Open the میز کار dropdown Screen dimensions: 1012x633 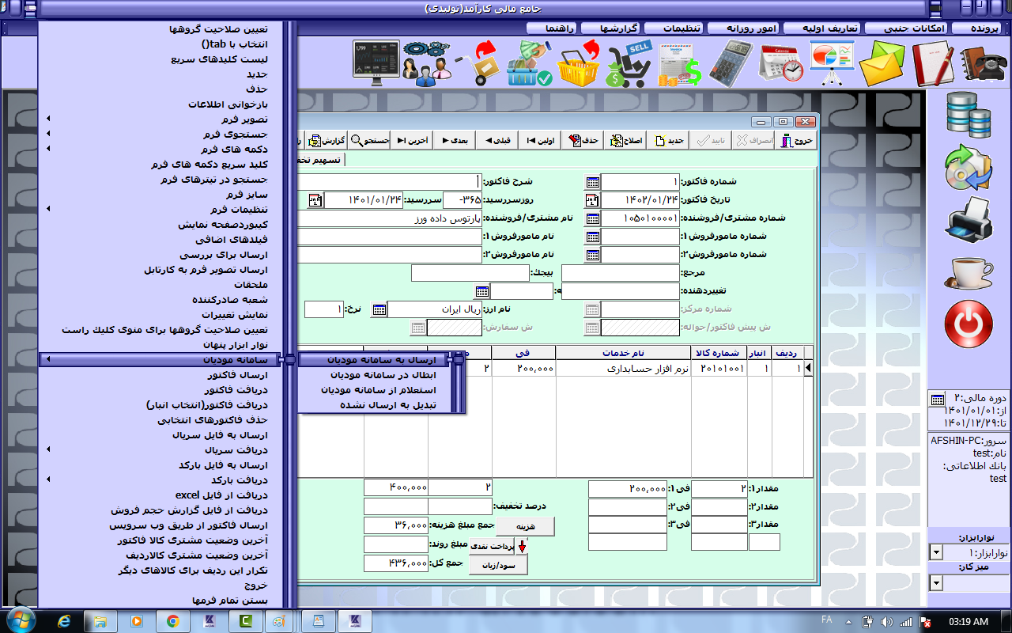937,583
